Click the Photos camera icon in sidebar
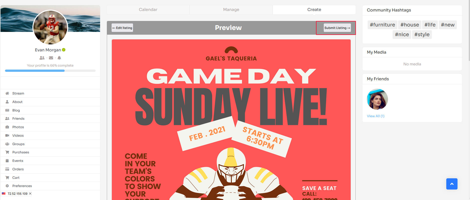Screen dimensions: 470x200 (7, 127)
